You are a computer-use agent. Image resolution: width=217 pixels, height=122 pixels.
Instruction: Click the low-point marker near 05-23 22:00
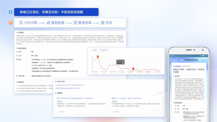133,69
